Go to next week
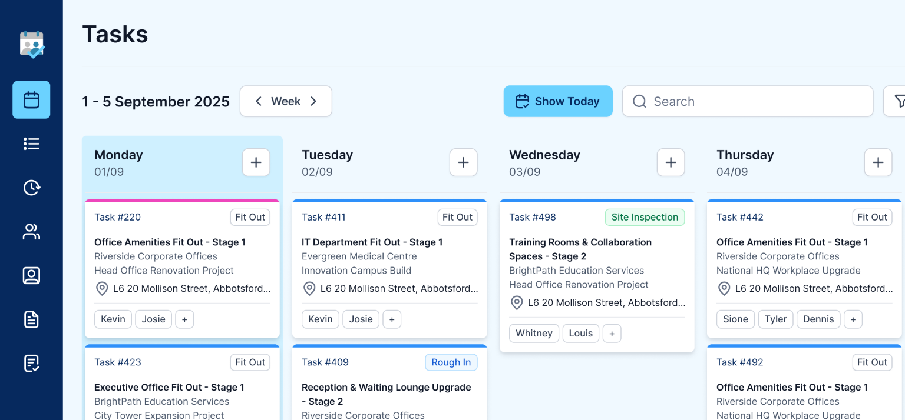Image resolution: width=905 pixels, height=420 pixels. (x=313, y=101)
